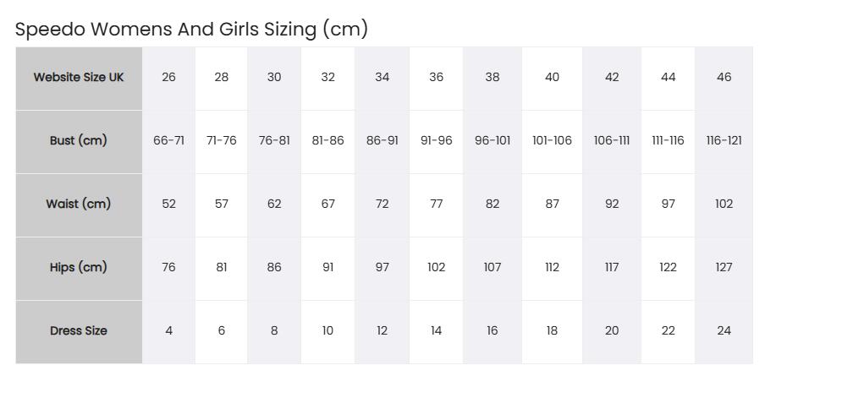Click the bust 116-121 cell
Image resolution: width=853 pixels, height=409 pixels.
(x=724, y=140)
